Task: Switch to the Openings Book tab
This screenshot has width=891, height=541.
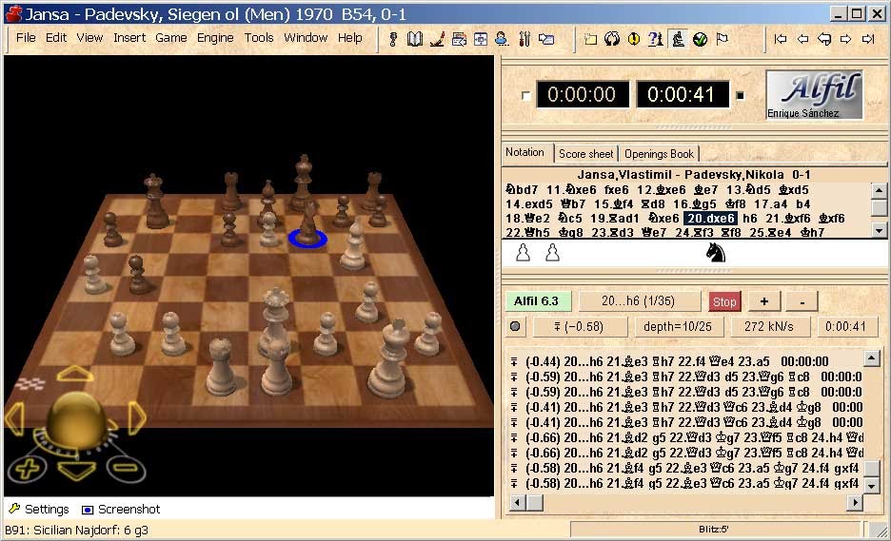Action: pos(659,154)
